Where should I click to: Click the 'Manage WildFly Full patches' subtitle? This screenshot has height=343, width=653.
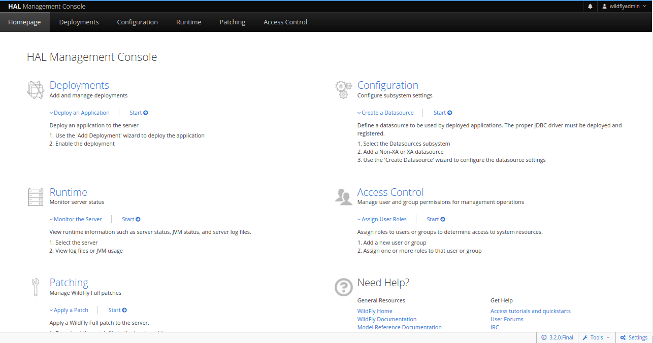85,293
